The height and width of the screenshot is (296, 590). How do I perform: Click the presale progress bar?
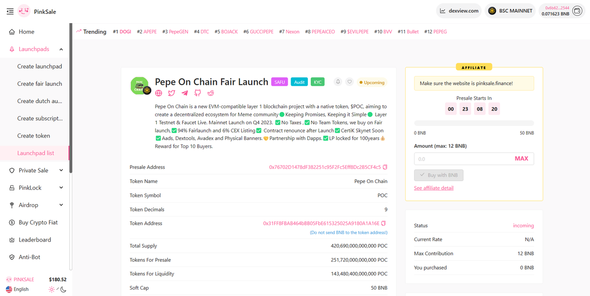pos(474,123)
